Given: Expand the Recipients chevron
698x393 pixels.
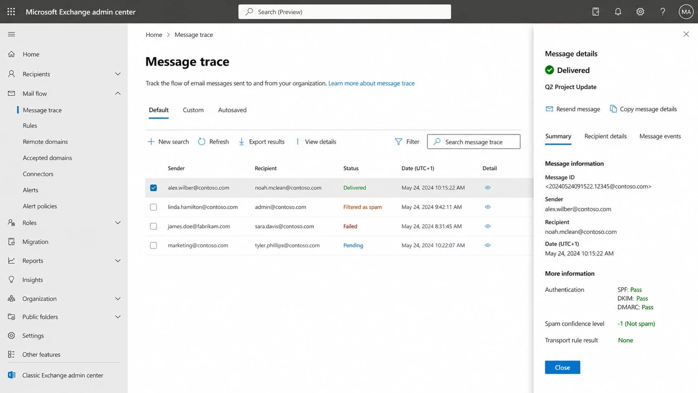Looking at the screenshot, I should (118, 74).
